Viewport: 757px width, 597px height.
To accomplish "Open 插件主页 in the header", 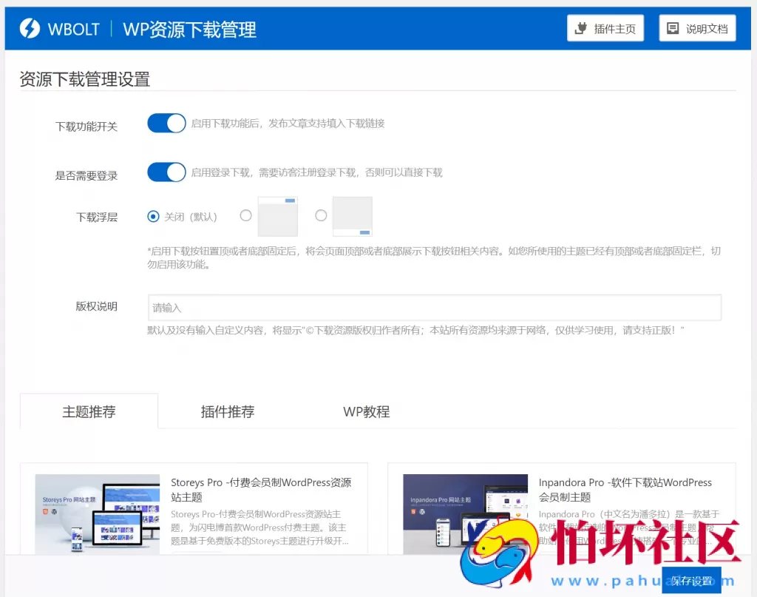I will coord(605,28).
